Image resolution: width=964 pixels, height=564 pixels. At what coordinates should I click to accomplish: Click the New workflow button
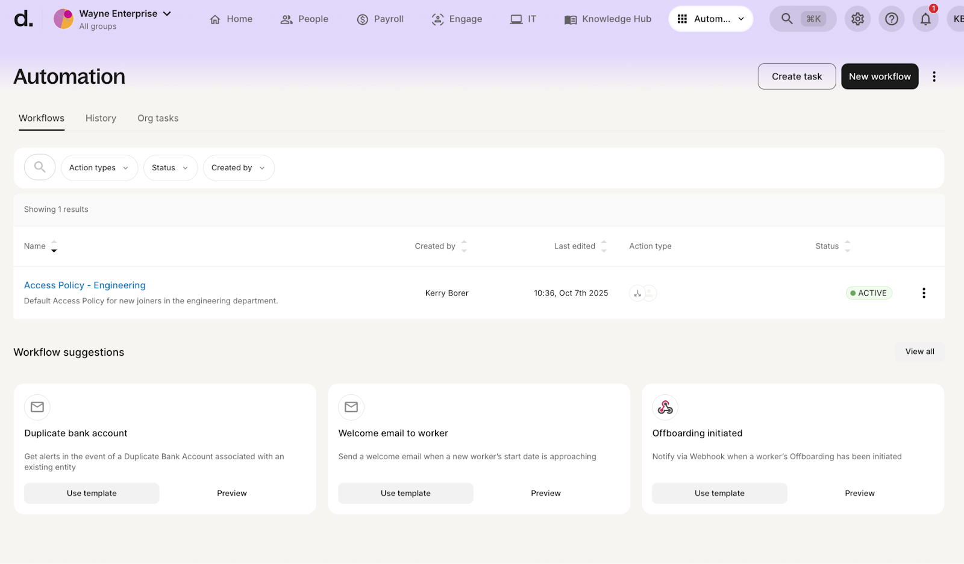click(x=879, y=76)
